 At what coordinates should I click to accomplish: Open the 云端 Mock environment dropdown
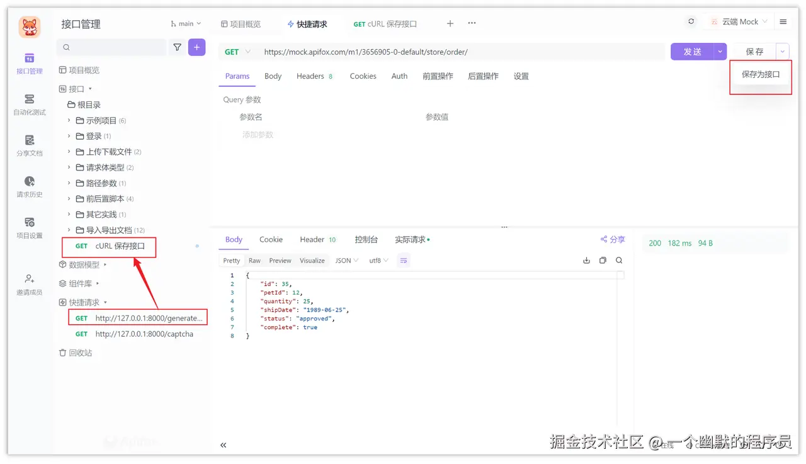coord(739,21)
